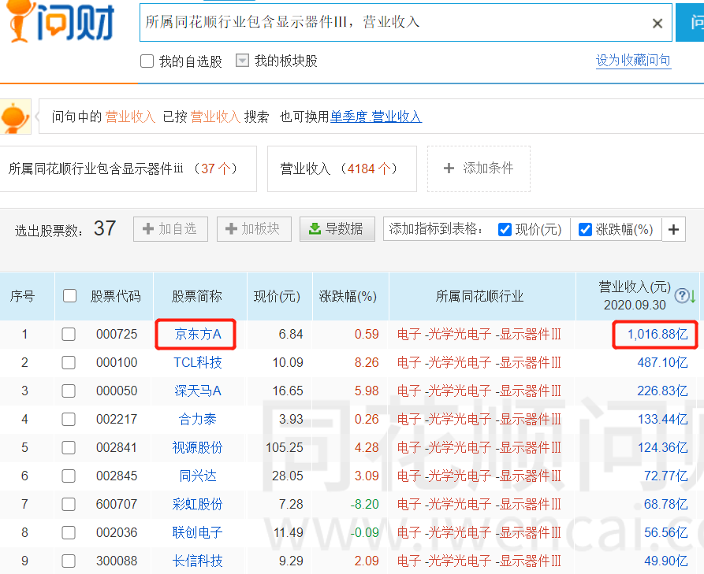Check the box for stock 002841
Image resolution: width=704 pixels, height=574 pixels.
coord(69,447)
